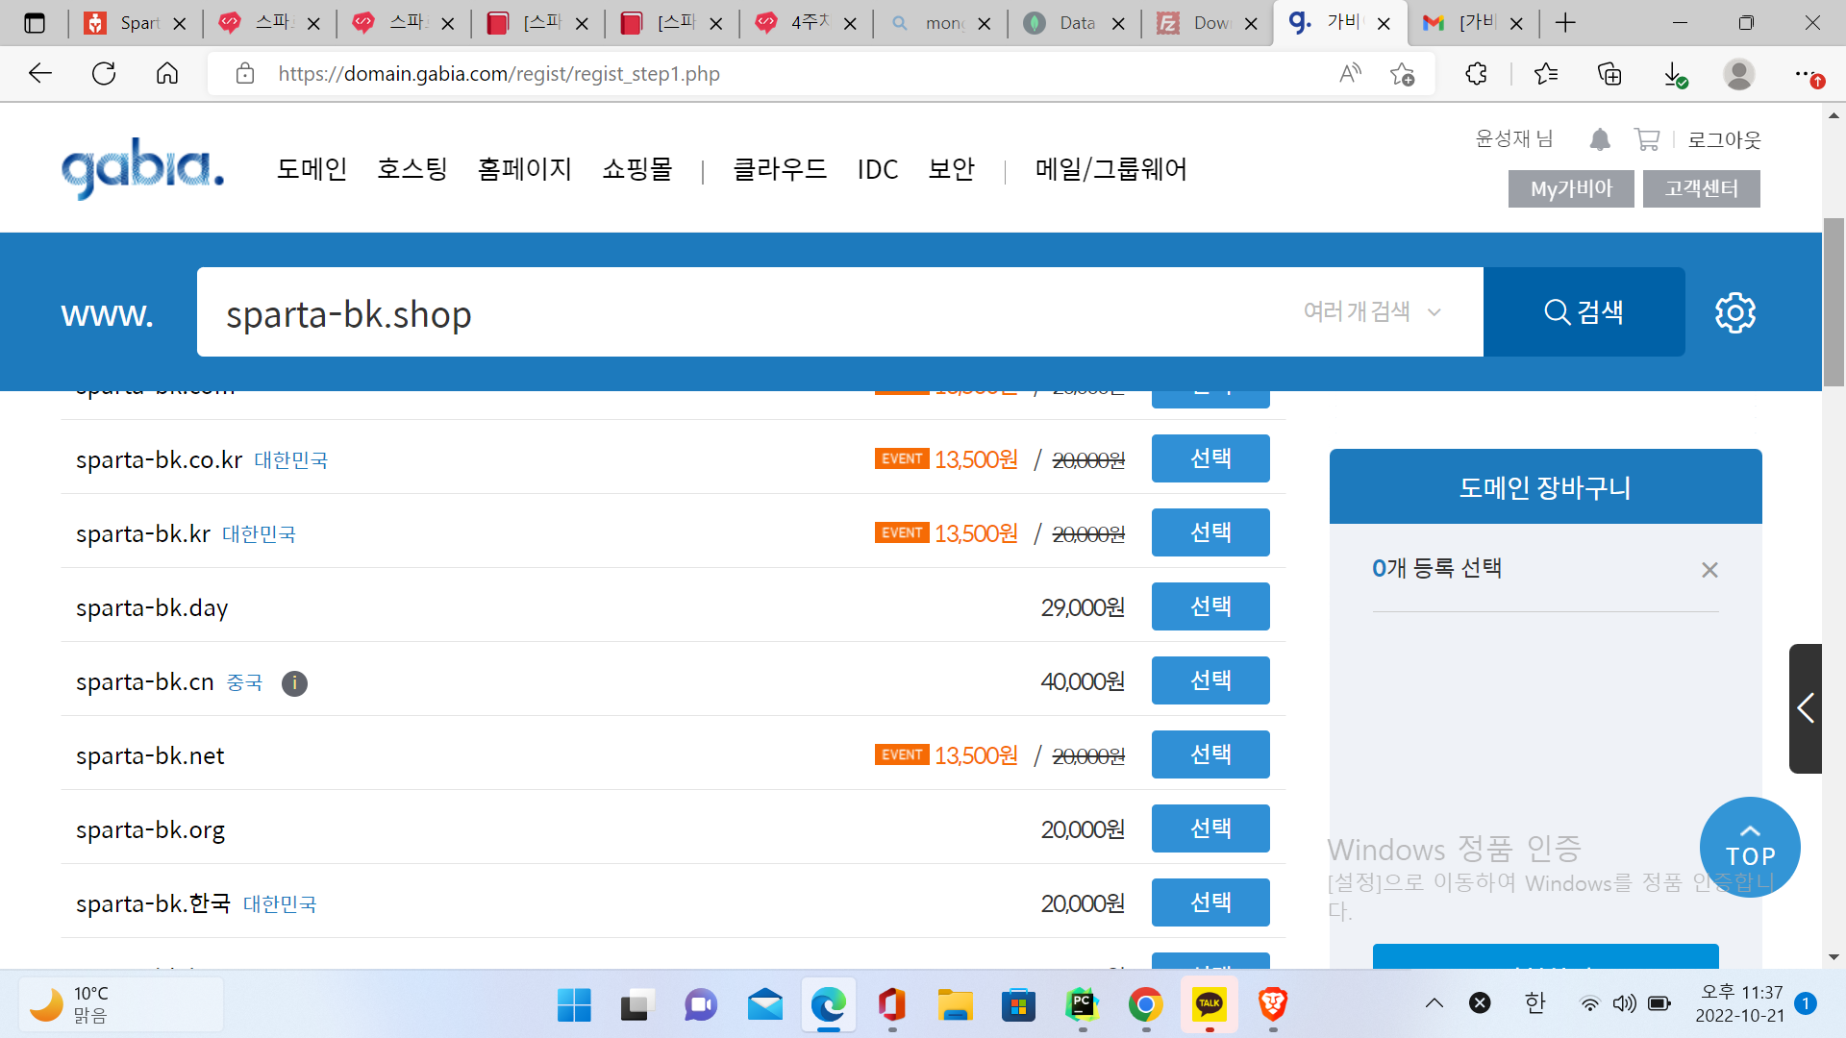This screenshot has width=1846, height=1038.
Task: Open the tab actions menu icon
Action: (x=35, y=23)
